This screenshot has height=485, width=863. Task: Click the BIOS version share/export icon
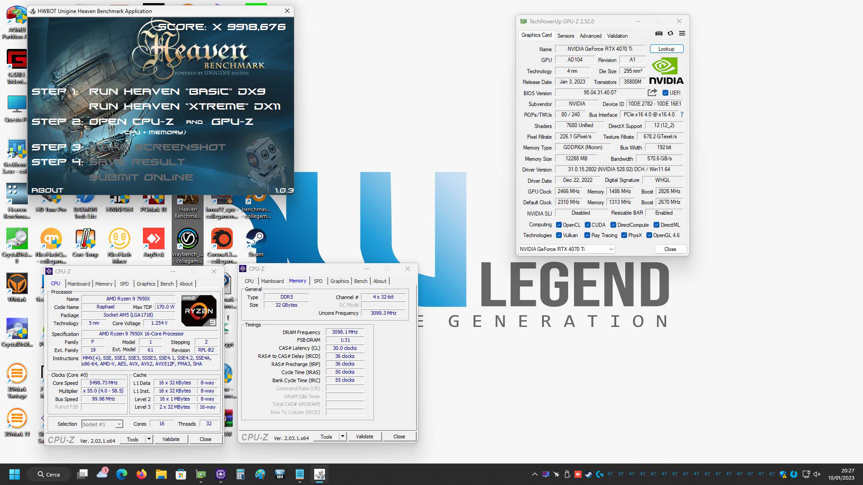[652, 93]
